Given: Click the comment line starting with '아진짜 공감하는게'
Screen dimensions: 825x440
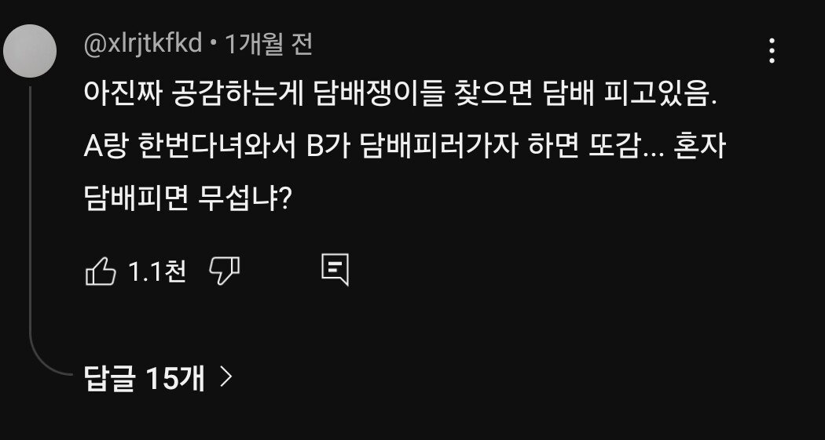Looking at the screenshot, I should pos(401,100).
